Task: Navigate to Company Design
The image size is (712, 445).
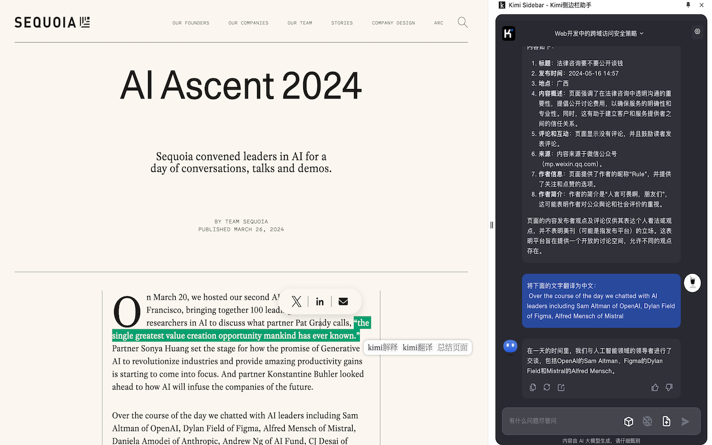Action: [x=393, y=23]
